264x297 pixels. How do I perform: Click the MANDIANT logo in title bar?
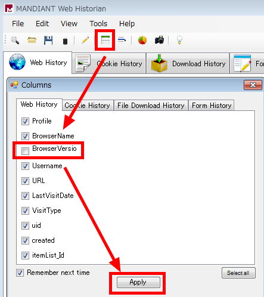point(9,8)
